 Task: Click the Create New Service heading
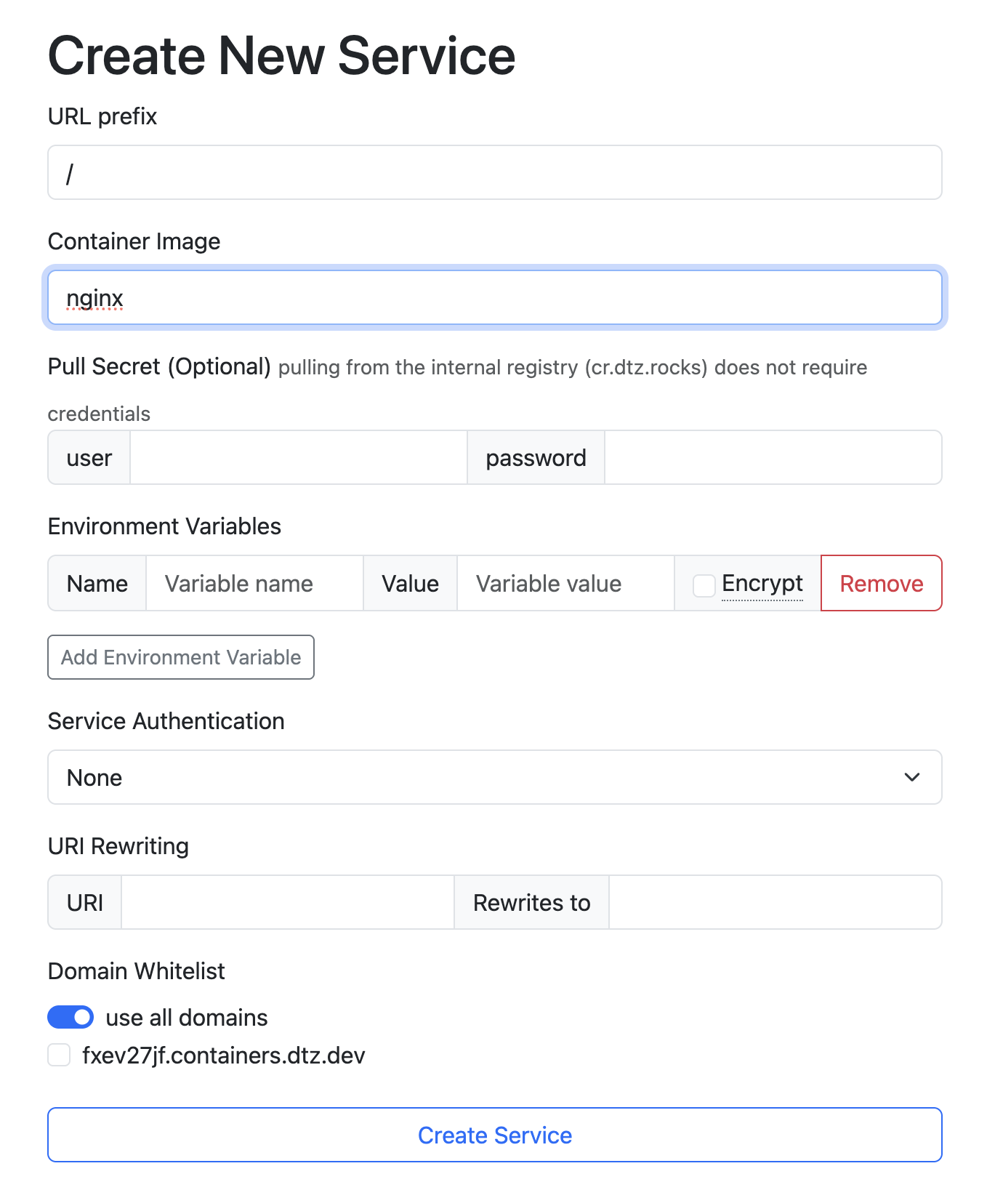[x=281, y=57]
